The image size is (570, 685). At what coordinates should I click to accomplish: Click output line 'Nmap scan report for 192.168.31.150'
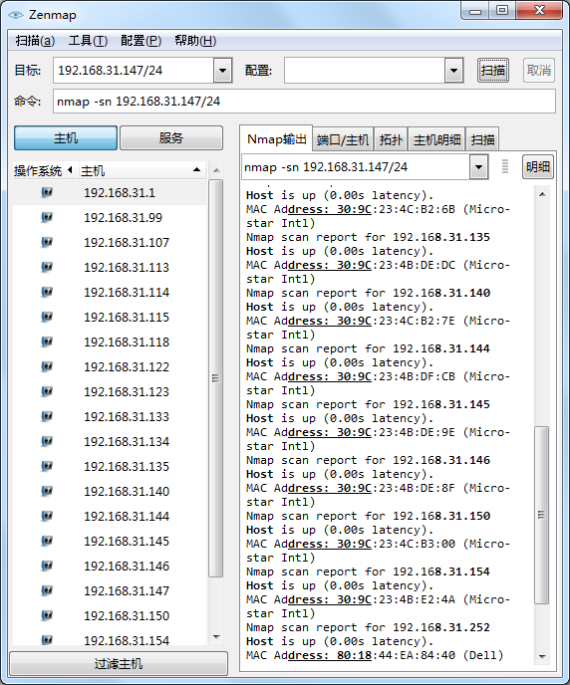(368, 516)
